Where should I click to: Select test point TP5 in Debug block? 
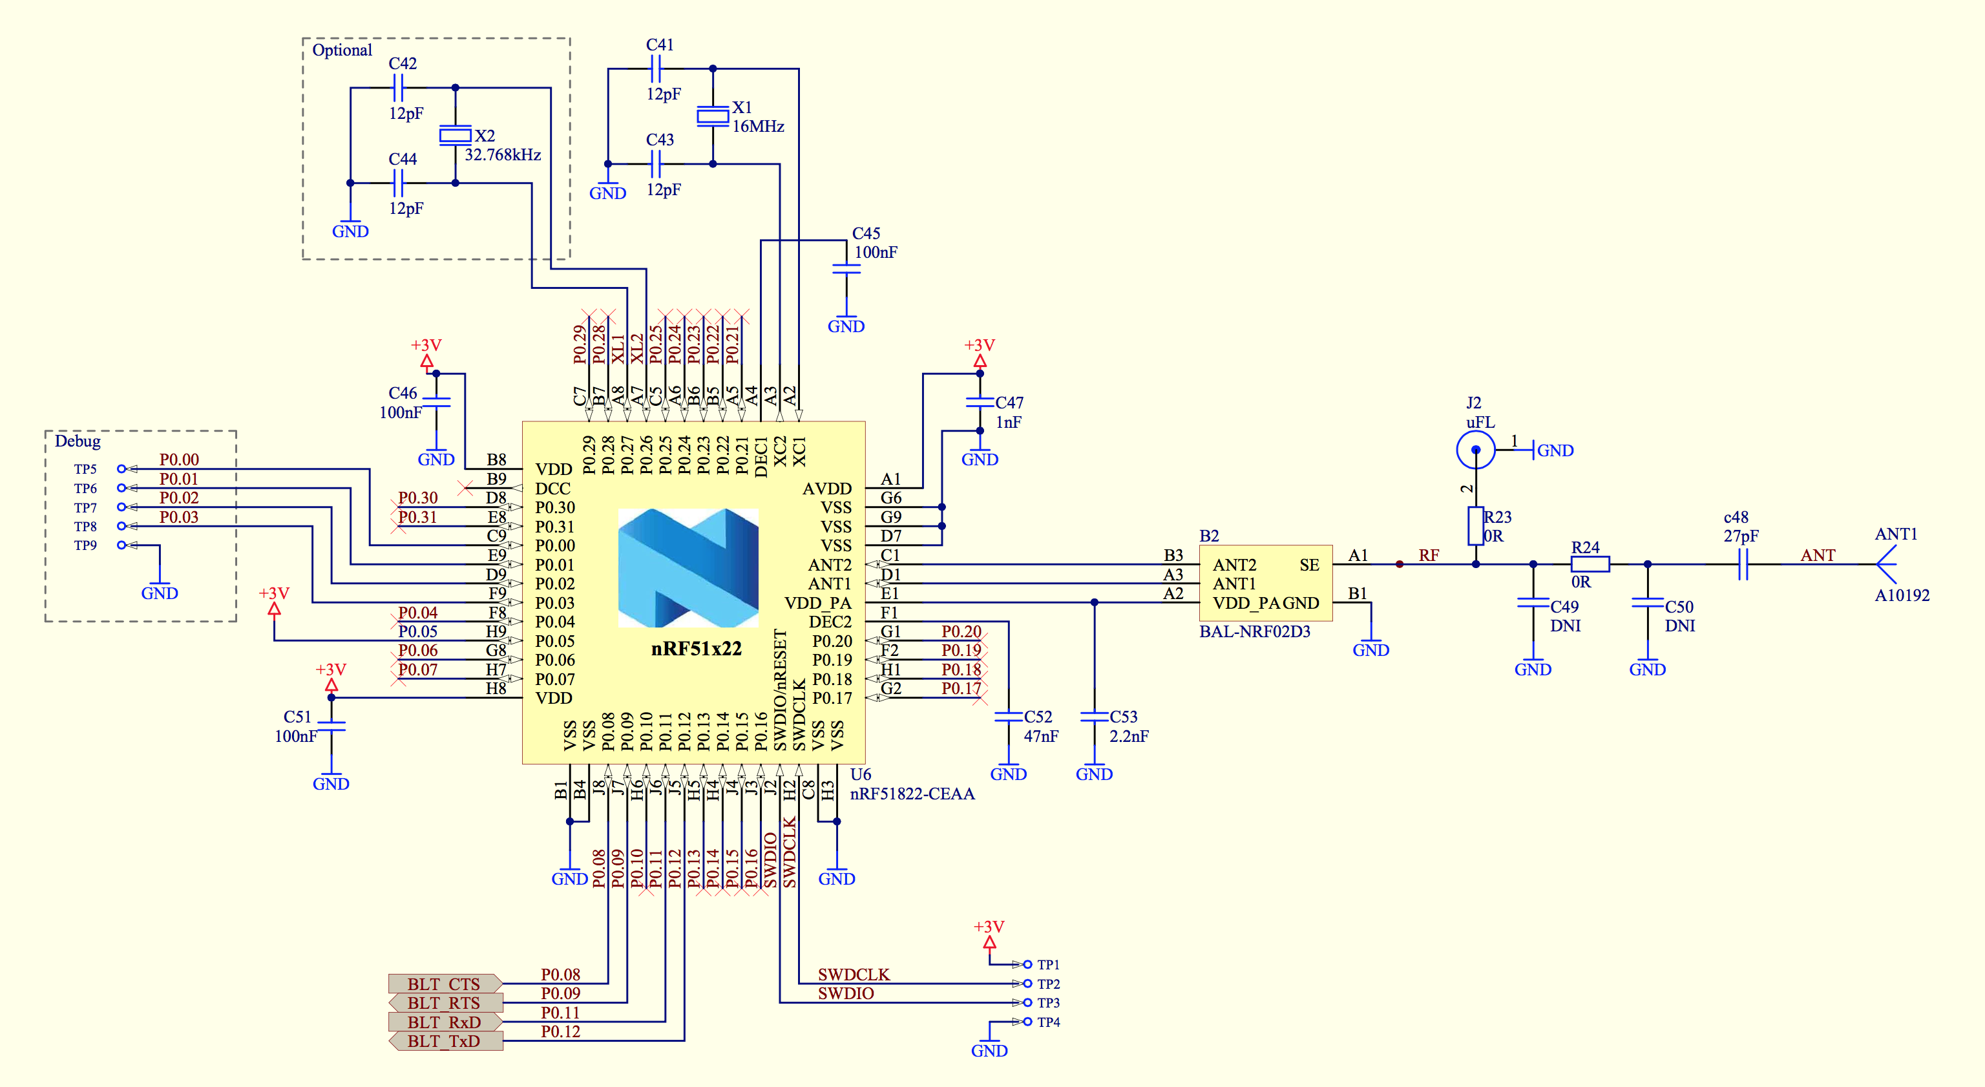click(121, 469)
